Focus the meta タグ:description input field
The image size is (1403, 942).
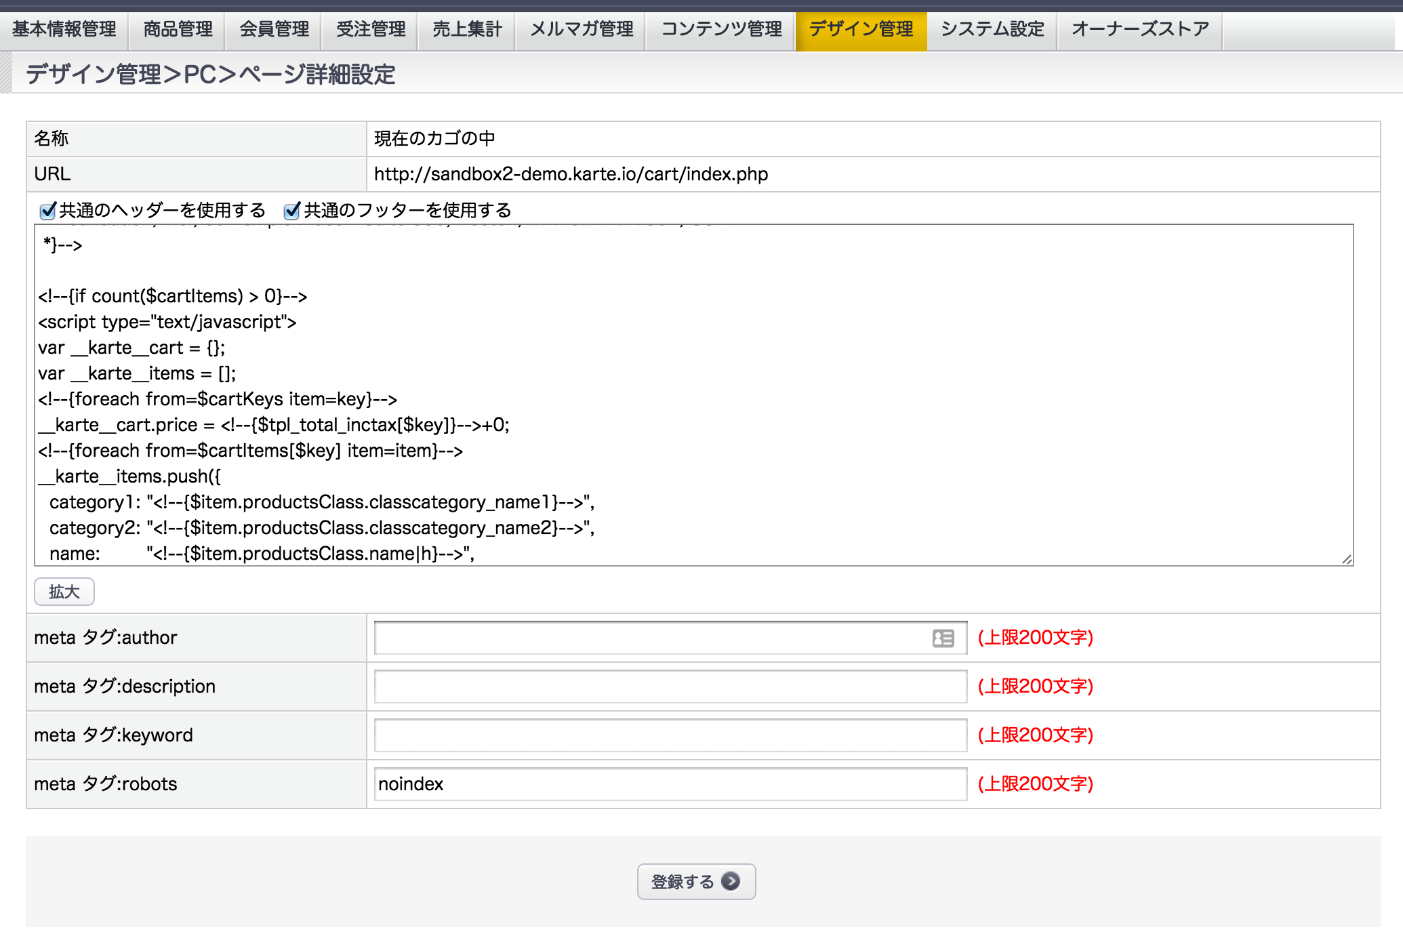[x=670, y=687]
